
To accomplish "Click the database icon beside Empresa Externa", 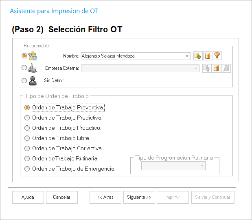I will click(x=217, y=68).
